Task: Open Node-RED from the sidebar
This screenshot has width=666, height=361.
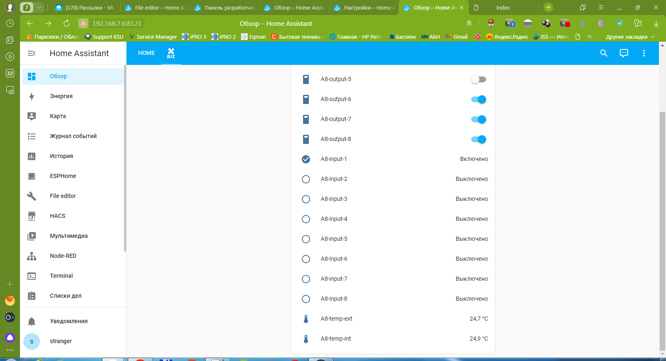Action: pos(63,256)
